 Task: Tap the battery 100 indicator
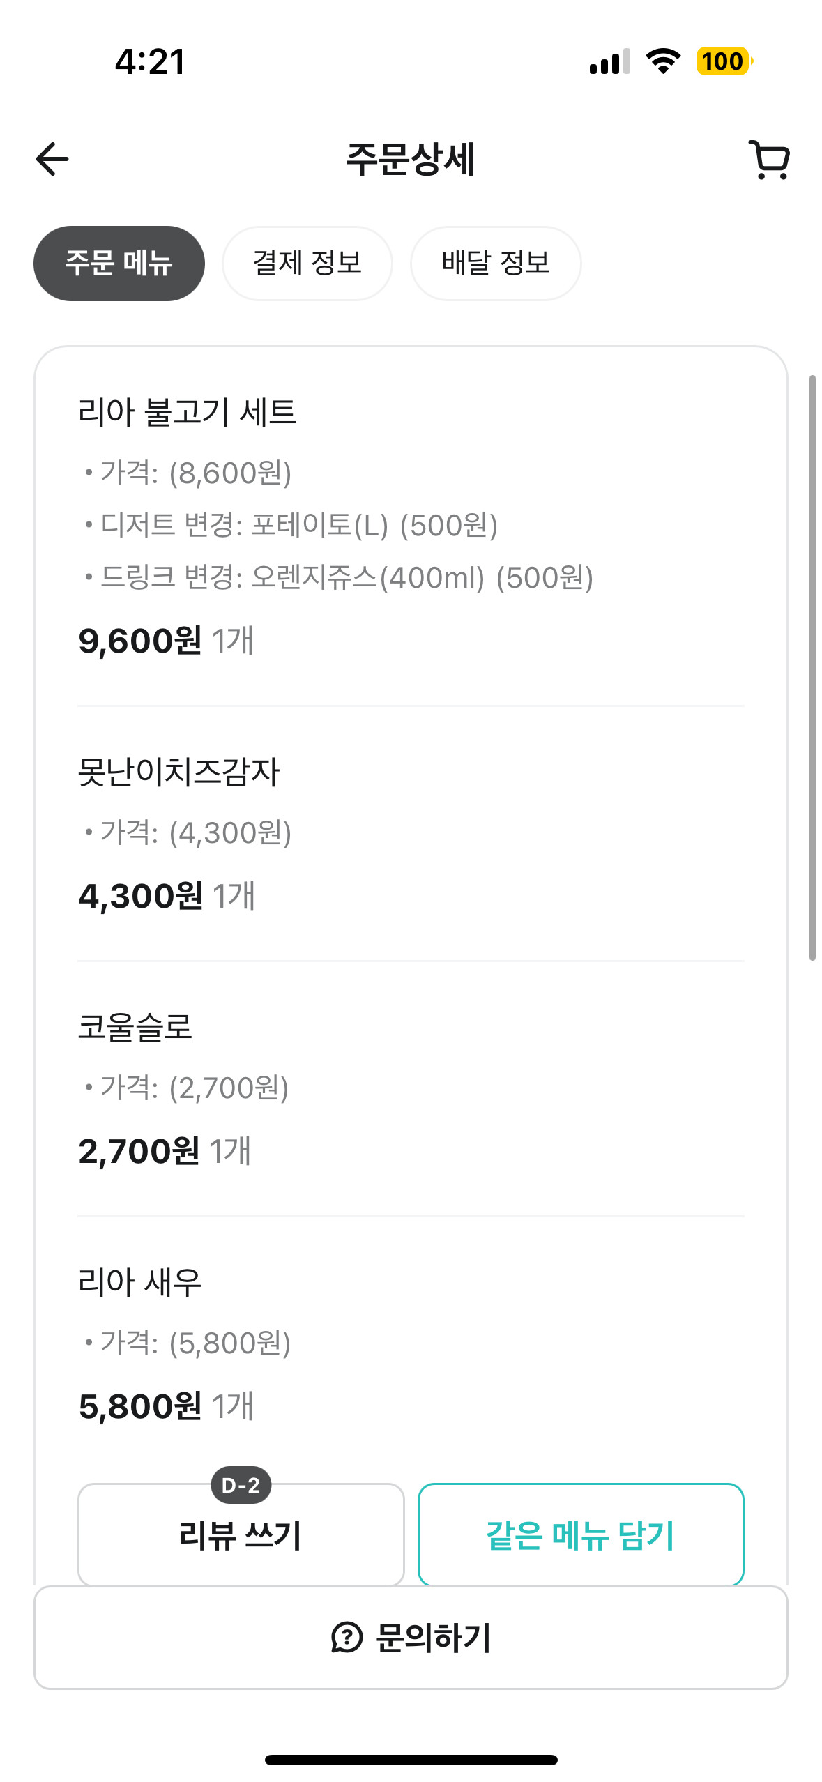click(x=724, y=61)
